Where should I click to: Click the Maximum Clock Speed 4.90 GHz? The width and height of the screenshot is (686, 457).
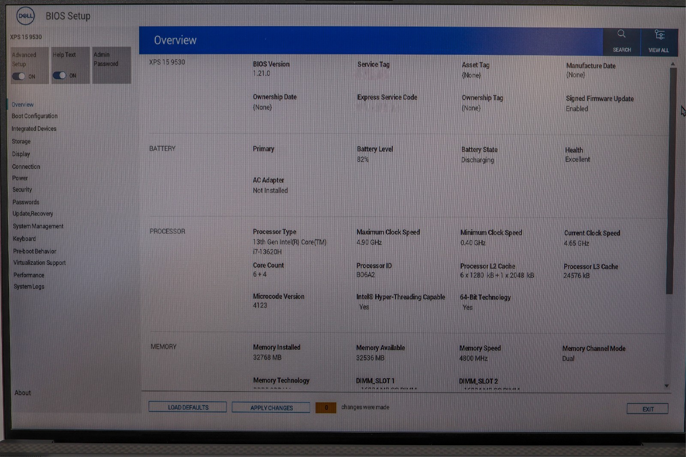click(369, 243)
